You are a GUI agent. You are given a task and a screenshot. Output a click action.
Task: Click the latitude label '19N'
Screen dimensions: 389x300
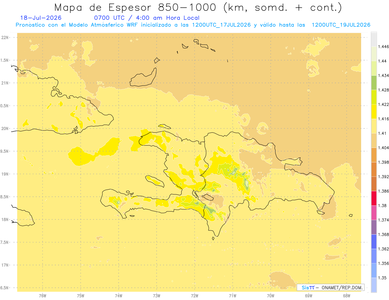pyautogui.click(x=5, y=174)
